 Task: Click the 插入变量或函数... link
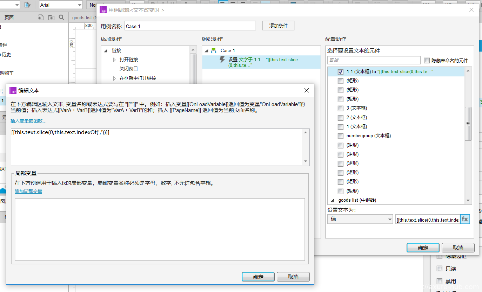point(28,121)
